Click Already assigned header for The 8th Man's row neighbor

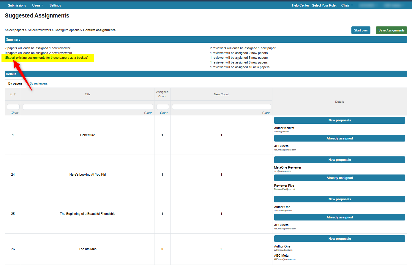340,217
